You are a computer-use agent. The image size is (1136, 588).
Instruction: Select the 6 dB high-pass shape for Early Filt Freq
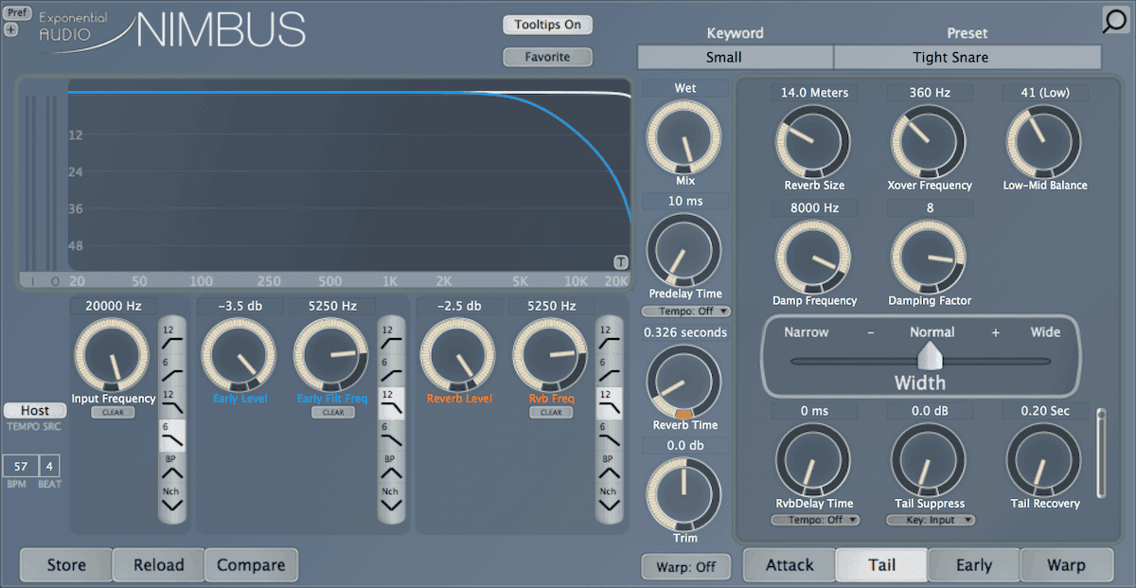point(390,369)
